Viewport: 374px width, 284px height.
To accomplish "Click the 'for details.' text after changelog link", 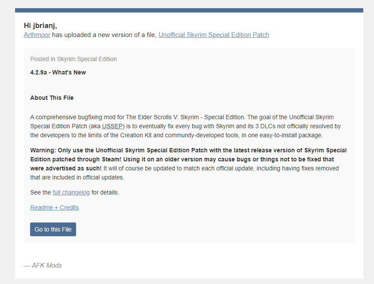I will [105, 192].
